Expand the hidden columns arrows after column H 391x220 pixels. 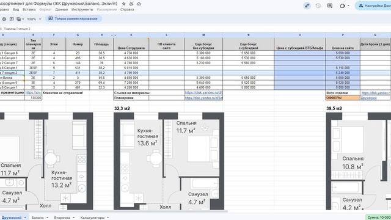point(114,35)
